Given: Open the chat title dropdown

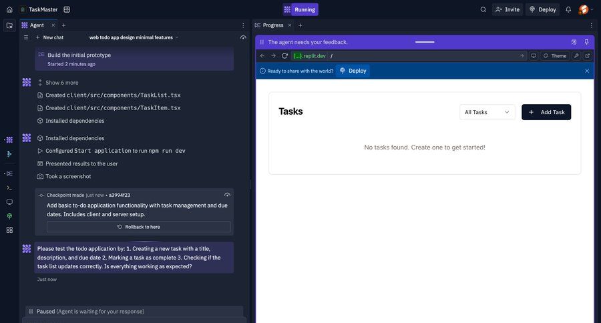Looking at the screenshot, I should 134,37.
